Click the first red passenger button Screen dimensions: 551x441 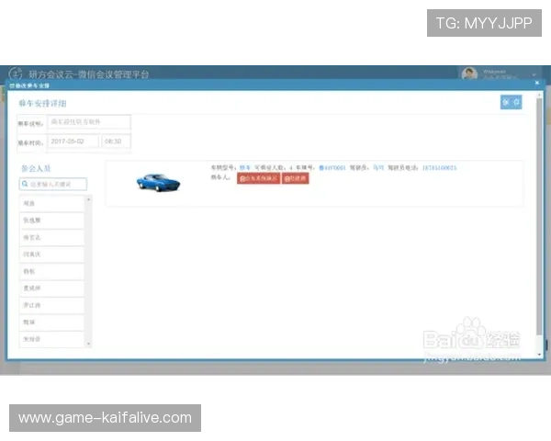click(x=258, y=179)
